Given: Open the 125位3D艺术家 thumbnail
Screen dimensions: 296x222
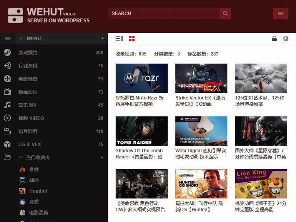Looking at the screenshot, I should pyautogui.click(x=261, y=78).
